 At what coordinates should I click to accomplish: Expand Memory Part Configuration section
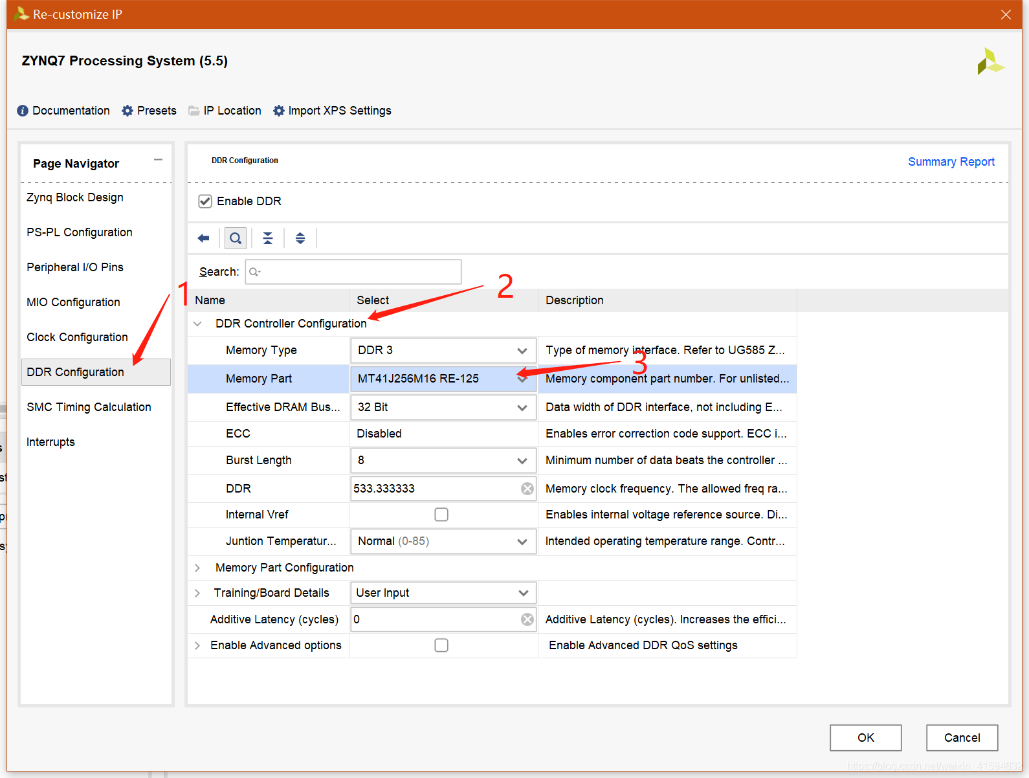tap(197, 568)
